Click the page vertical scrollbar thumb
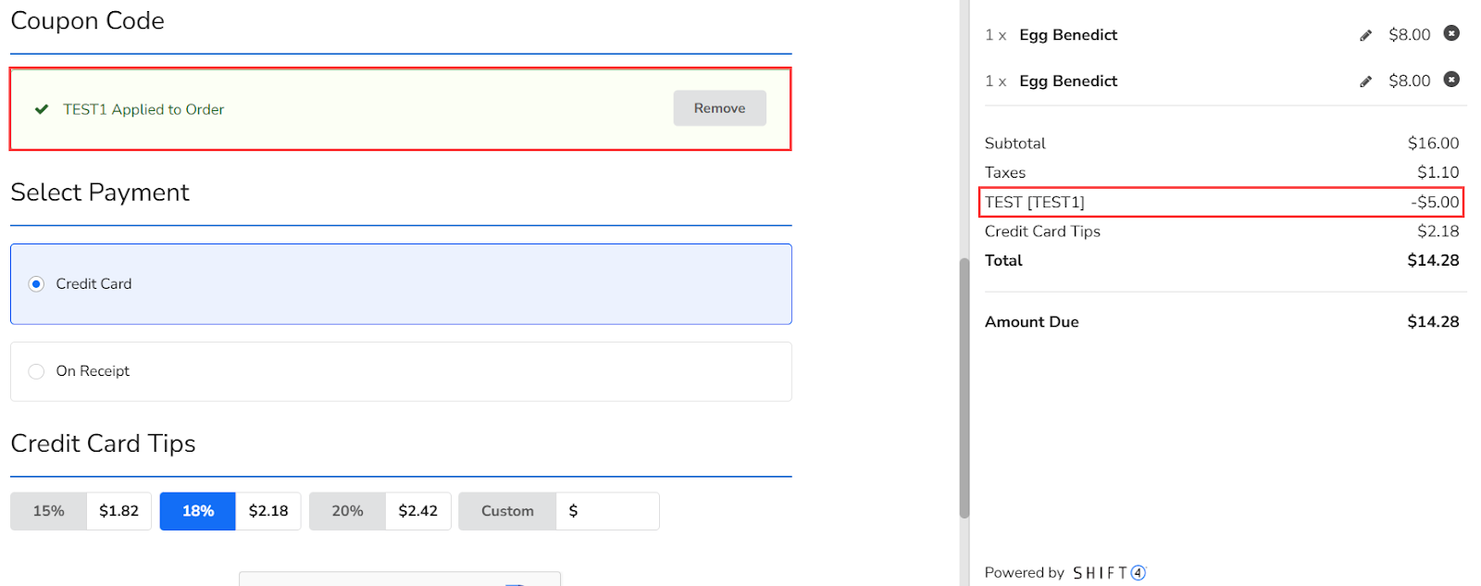The height and width of the screenshot is (586, 1481). click(x=964, y=389)
